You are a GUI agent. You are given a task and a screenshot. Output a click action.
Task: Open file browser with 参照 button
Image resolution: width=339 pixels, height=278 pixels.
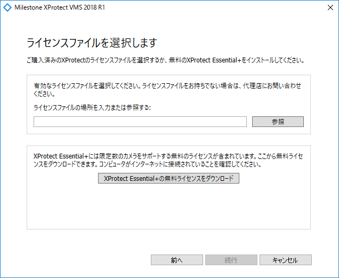tap(278, 122)
